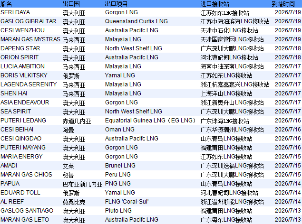This screenshot has width=302, height=224.
Task: Select the ship name MARAN GAS LETO
Action: [25, 220]
